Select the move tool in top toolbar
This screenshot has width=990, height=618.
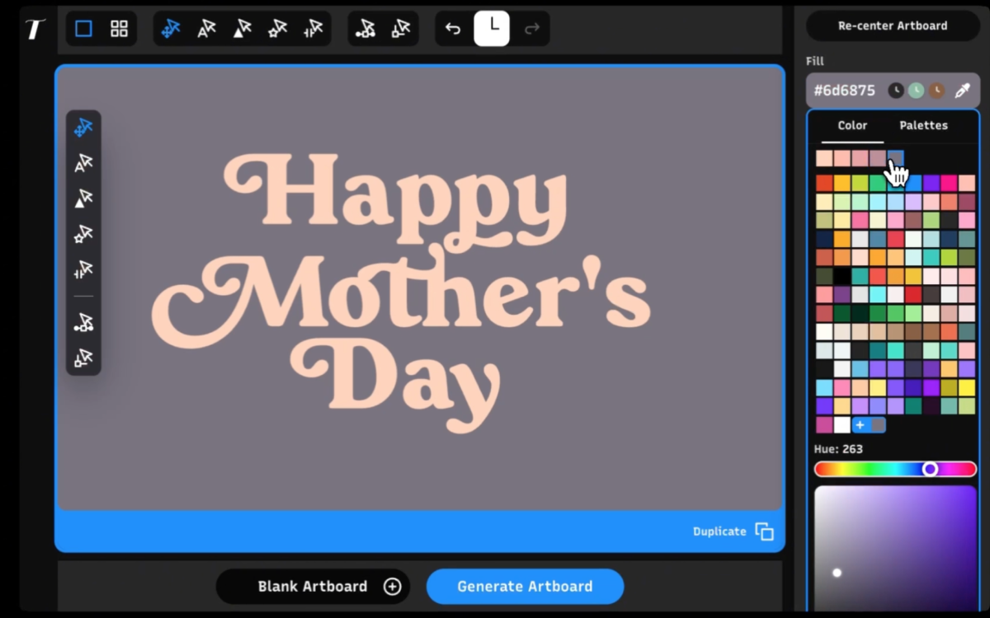click(x=171, y=29)
